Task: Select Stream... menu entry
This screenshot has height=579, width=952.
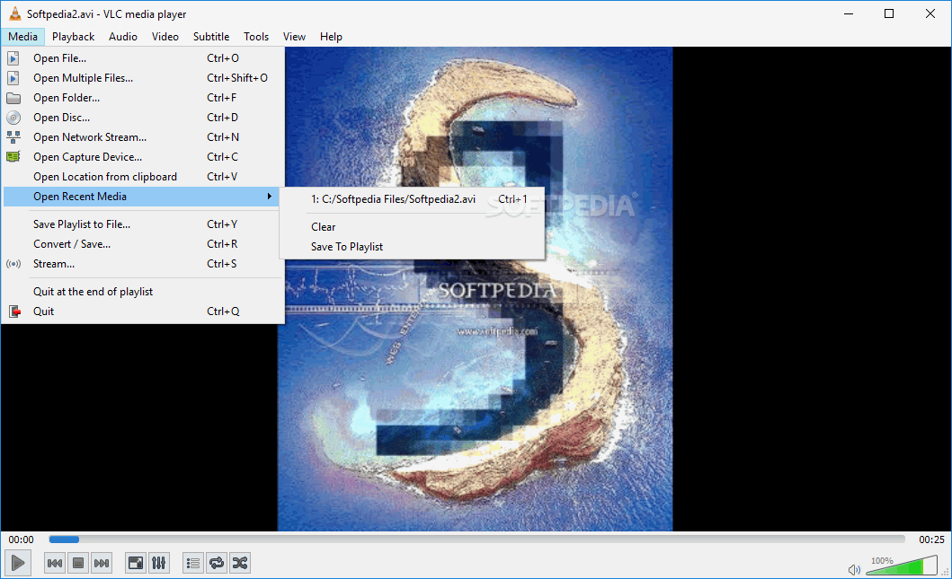Action: 143,264
